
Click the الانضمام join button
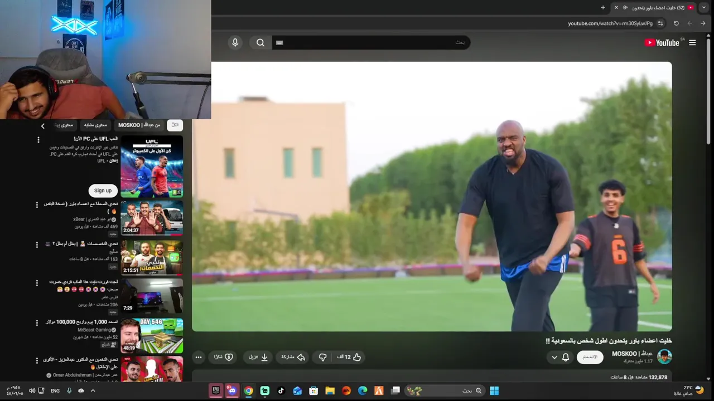(x=590, y=357)
